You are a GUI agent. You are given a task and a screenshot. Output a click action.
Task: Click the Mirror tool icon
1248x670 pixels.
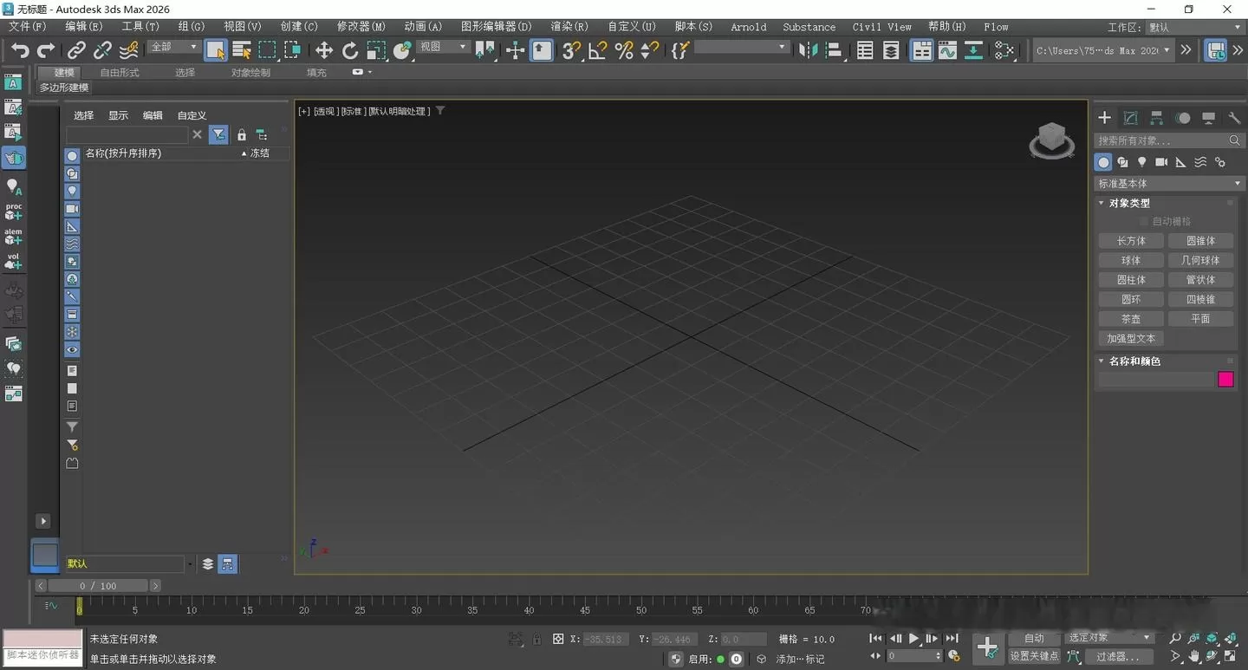(x=808, y=50)
